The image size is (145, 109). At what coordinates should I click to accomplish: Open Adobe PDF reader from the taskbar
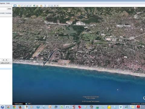tap(138, 107)
